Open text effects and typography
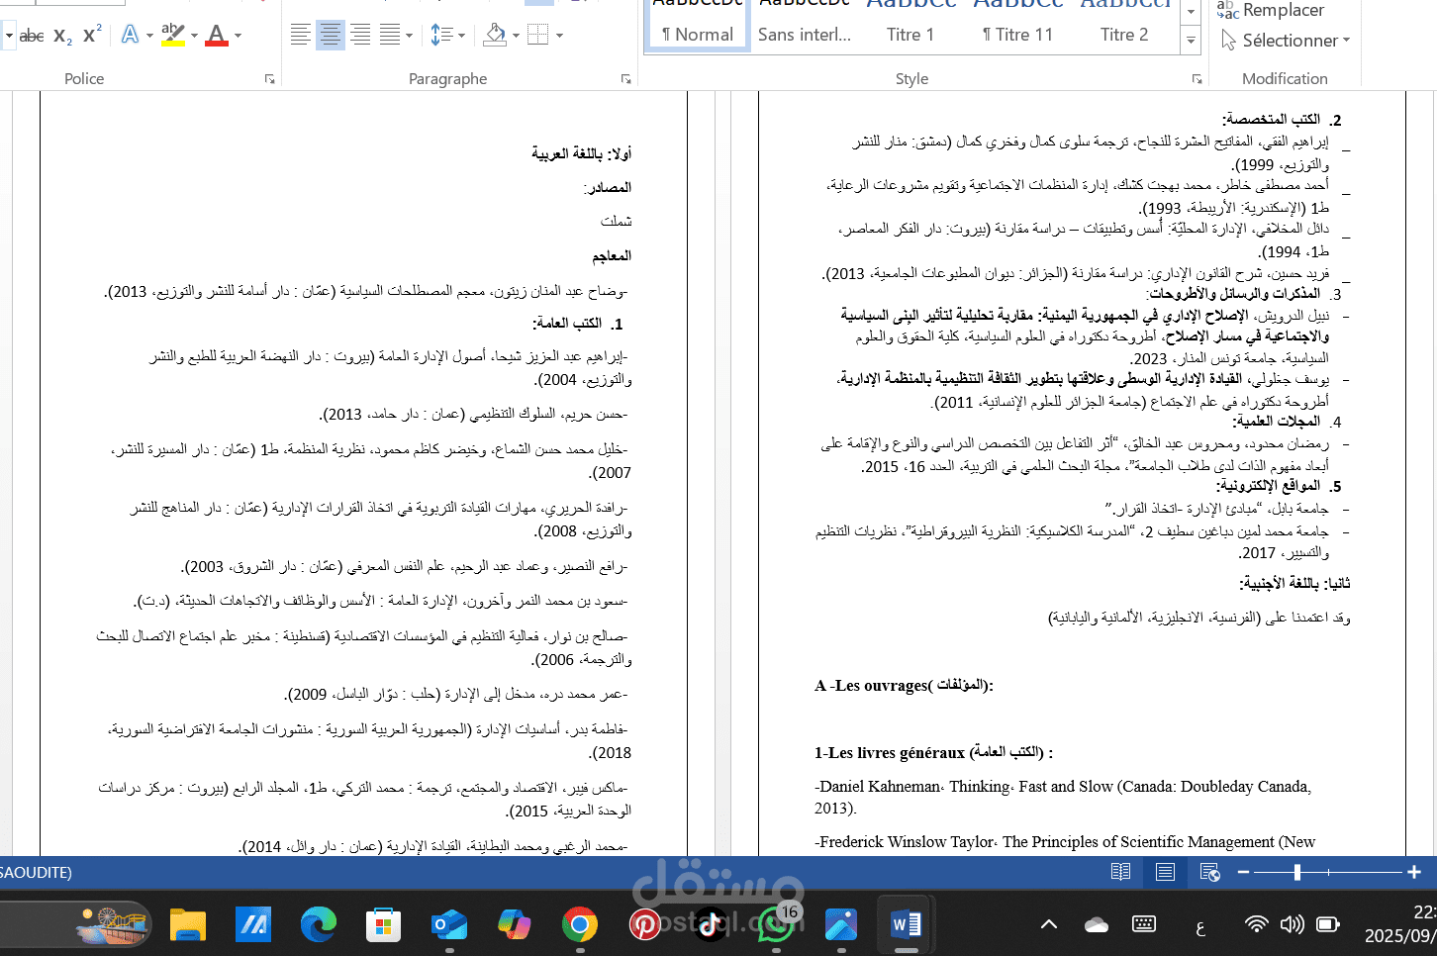 pos(130,36)
